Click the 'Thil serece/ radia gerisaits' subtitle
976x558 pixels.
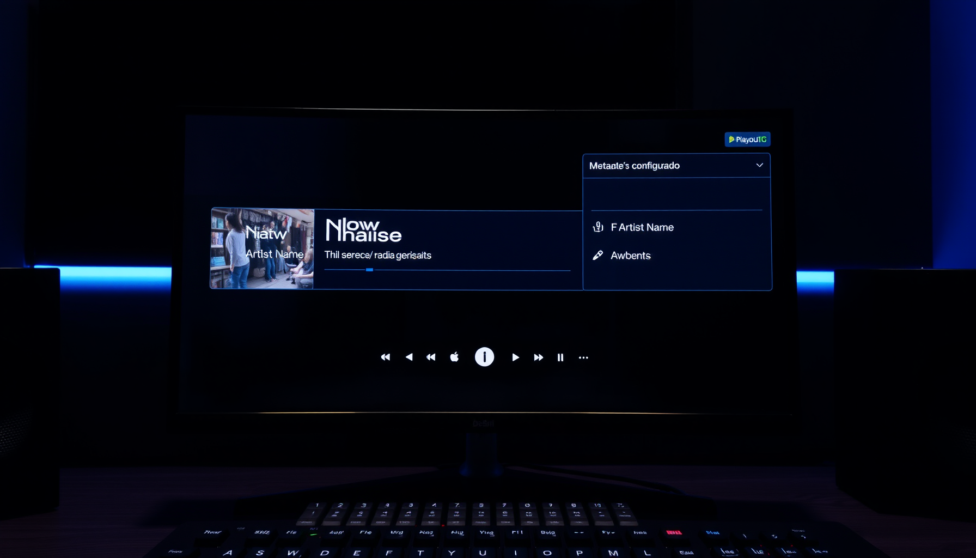[378, 255]
